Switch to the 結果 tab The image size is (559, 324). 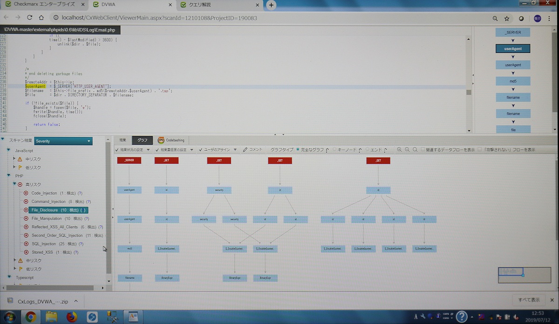pyautogui.click(x=123, y=140)
